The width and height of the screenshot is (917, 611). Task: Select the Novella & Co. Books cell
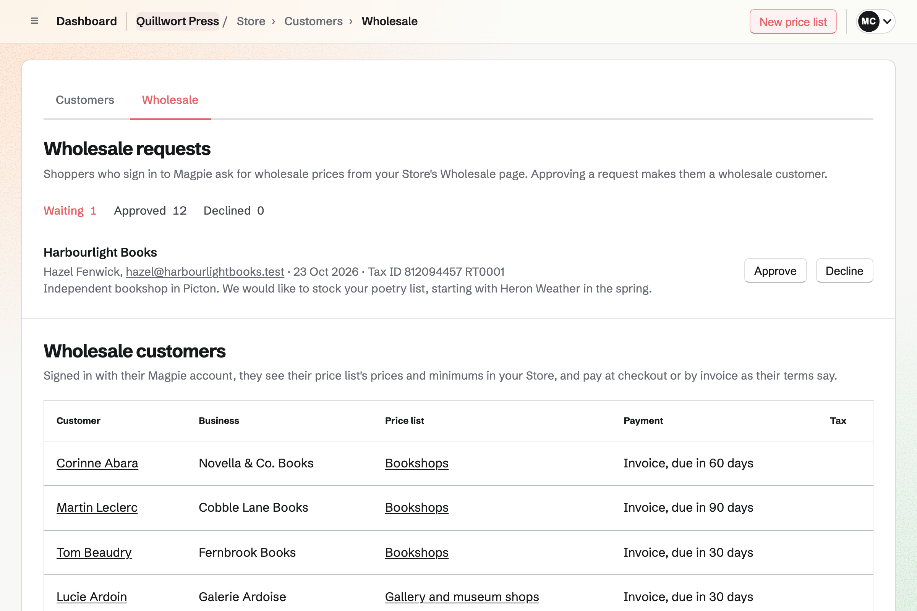(x=256, y=463)
